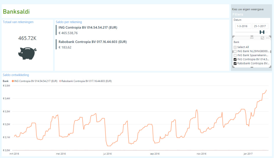The image size is (274, 158).
Task: Click the peak of the orange line
Action: pyautogui.click(x=266, y=90)
